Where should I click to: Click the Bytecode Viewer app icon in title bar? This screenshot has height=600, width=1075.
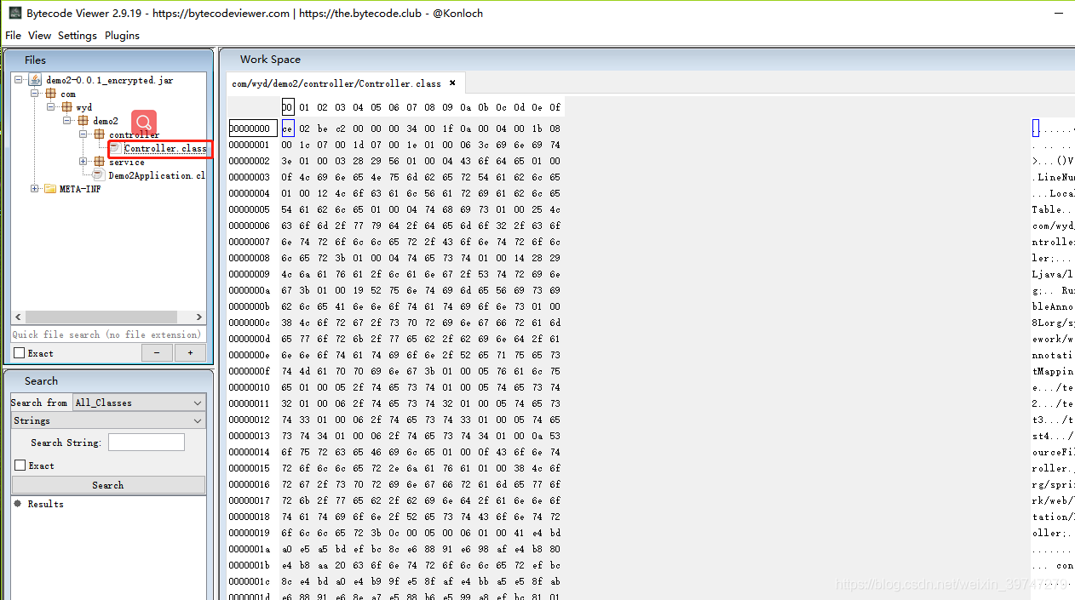(x=14, y=13)
